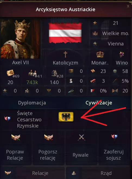Viewport: 132px width, 179px height.
Task: Click the Holy Roman Empire eagle flag
Action: (66, 117)
